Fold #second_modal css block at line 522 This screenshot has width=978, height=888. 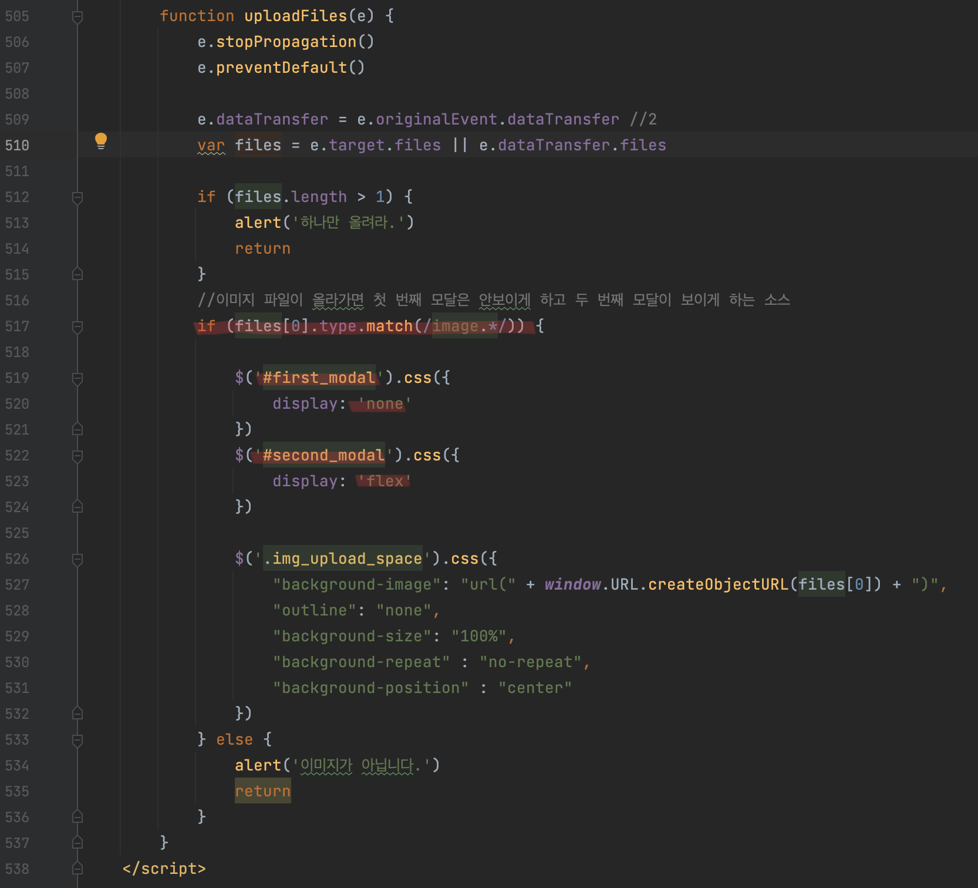(x=77, y=456)
